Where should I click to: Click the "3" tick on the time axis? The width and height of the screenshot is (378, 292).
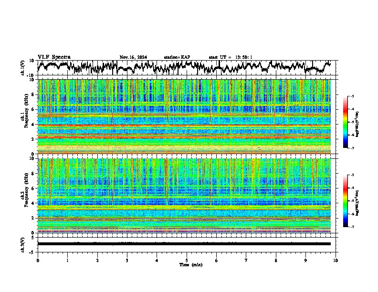click(127, 261)
